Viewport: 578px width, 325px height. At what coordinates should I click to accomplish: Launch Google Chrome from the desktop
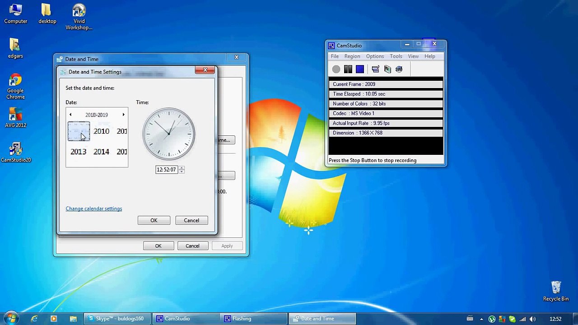pyautogui.click(x=15, y=87)
